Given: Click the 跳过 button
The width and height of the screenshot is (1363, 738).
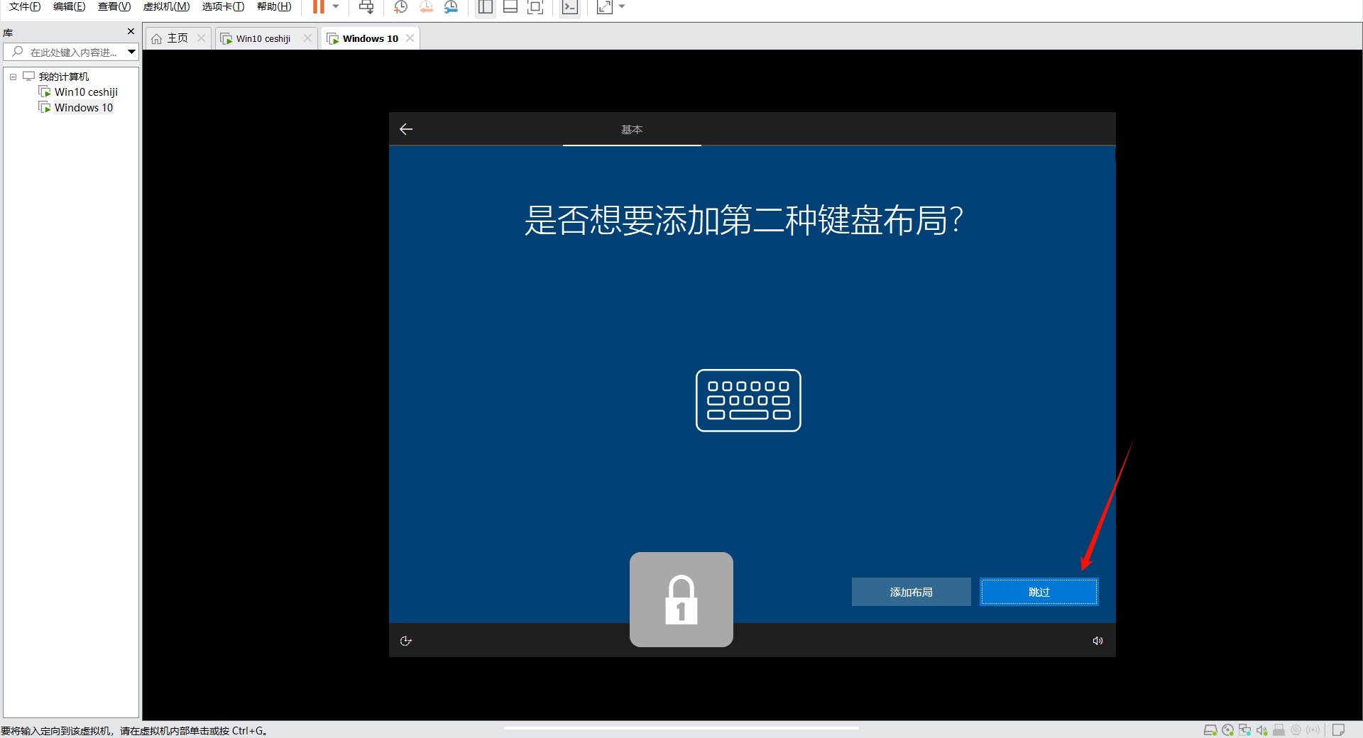Looking at the screenshot, I should point(1039,592).
